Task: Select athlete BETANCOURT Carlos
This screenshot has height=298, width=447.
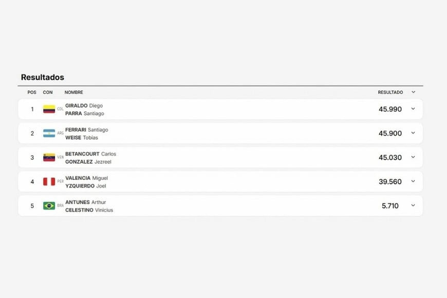Action: tap(90, 154)
